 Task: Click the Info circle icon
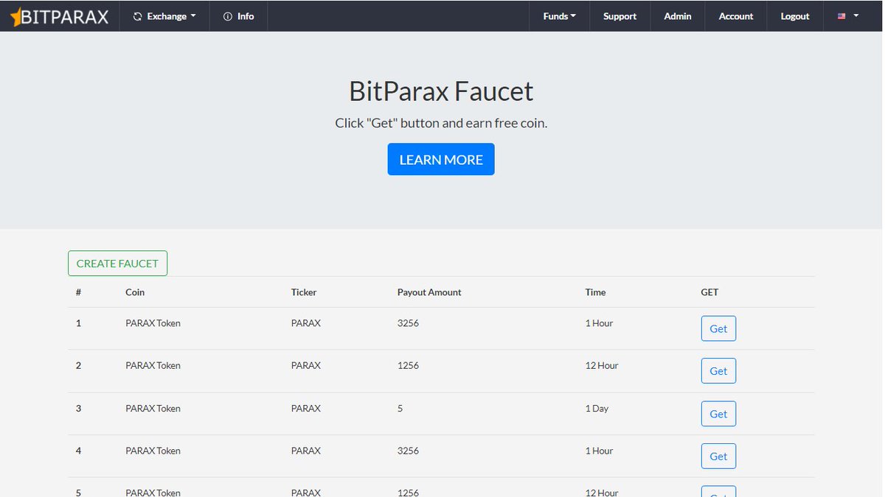[x=228, y=16]
